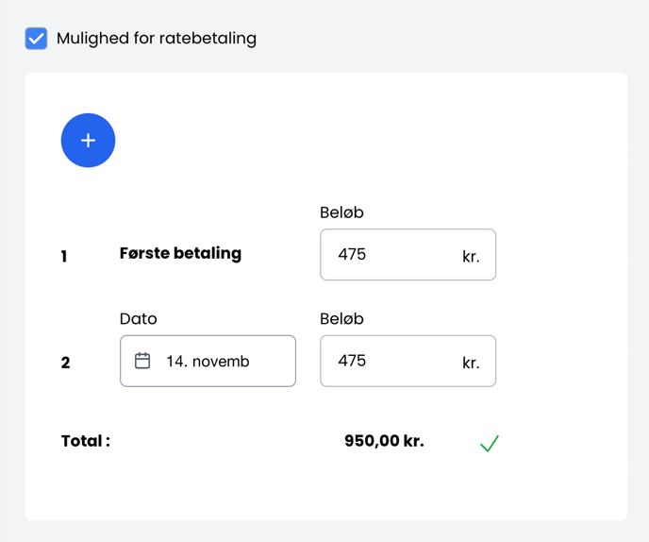Image resolution: width=649 pixels, height=542 pixels.
Task: Click the kr. suffix in first amount field
Action: [471, 256]
